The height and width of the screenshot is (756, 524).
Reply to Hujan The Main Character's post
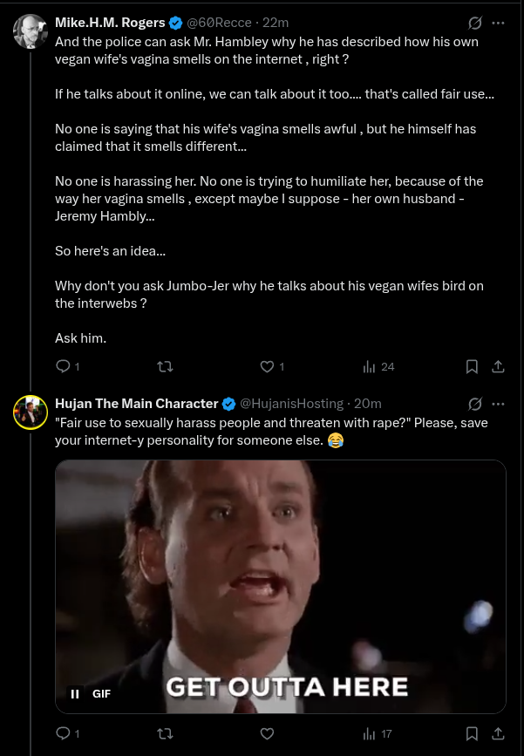point(63,734)
